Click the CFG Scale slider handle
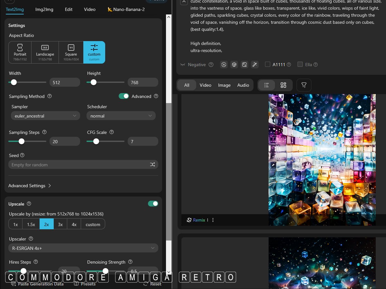386x289 pixels. [x=96, y=141]
